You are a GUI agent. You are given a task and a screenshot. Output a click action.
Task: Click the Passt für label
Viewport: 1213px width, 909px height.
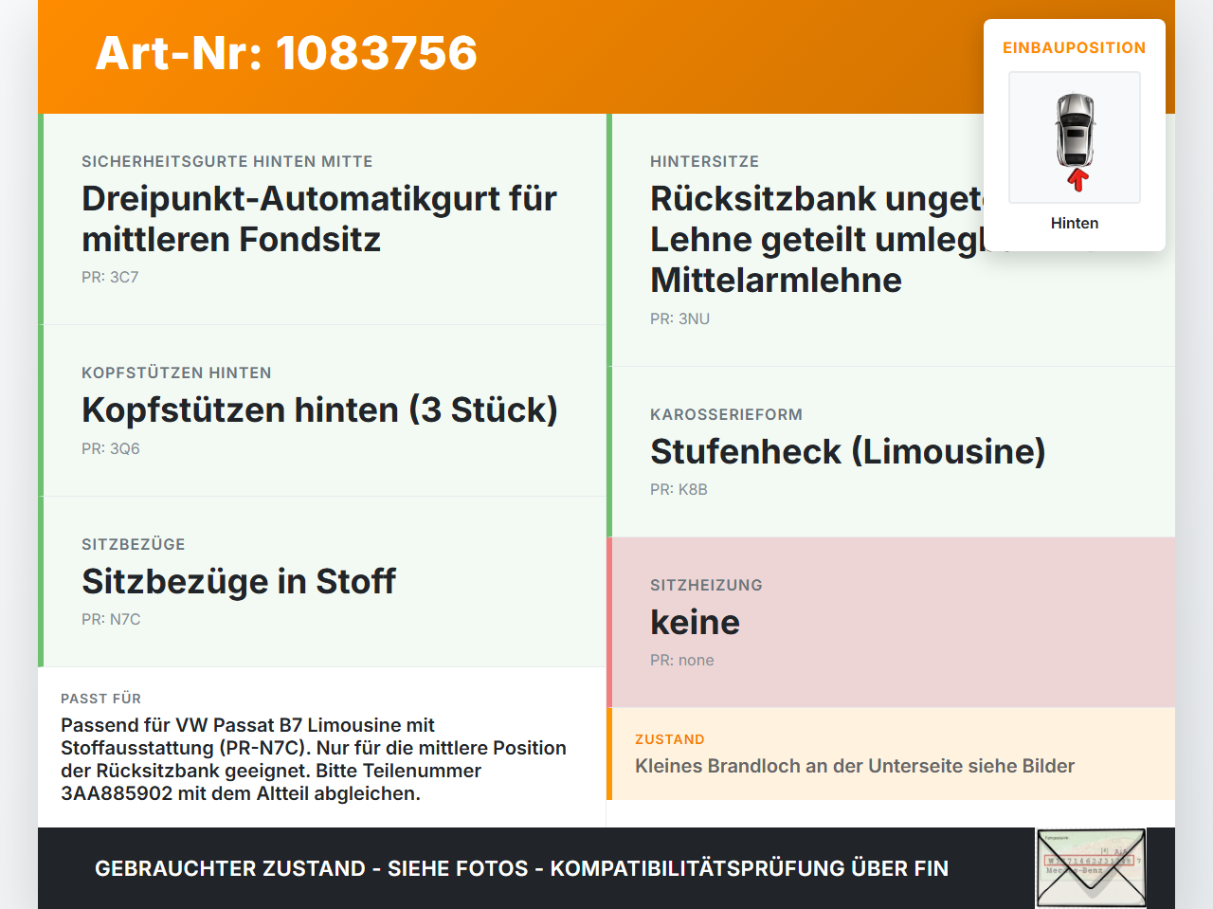point(100,699)
